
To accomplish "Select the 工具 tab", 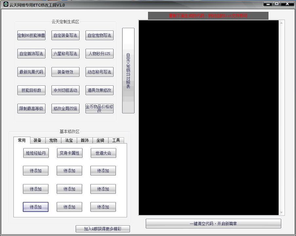I will [116, 140].
